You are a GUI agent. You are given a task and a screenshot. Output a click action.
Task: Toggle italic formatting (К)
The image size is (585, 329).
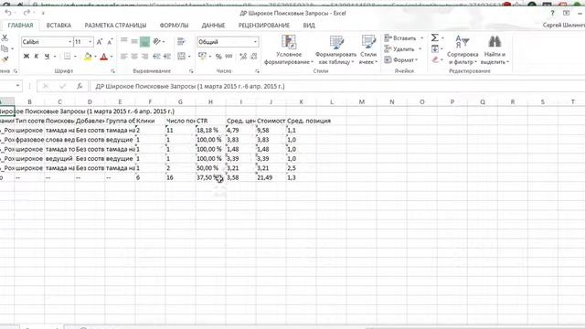37,57
